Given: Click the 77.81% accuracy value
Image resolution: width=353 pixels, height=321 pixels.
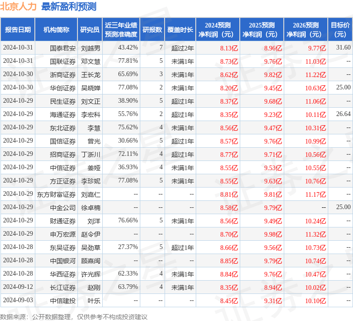Looking at the screenshot, I should click(x=128, y=61).
